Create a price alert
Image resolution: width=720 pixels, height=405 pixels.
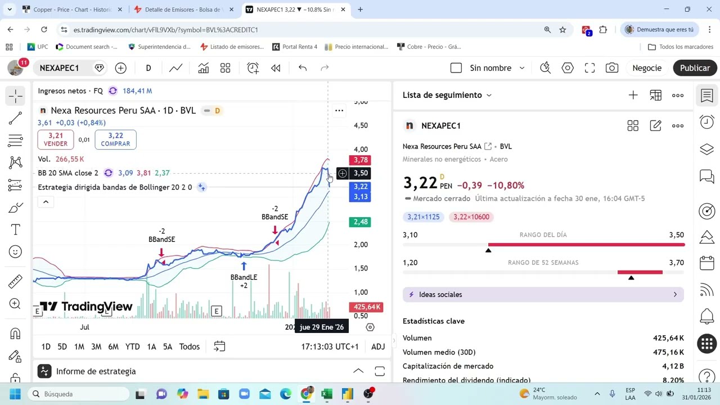point(253,68)
